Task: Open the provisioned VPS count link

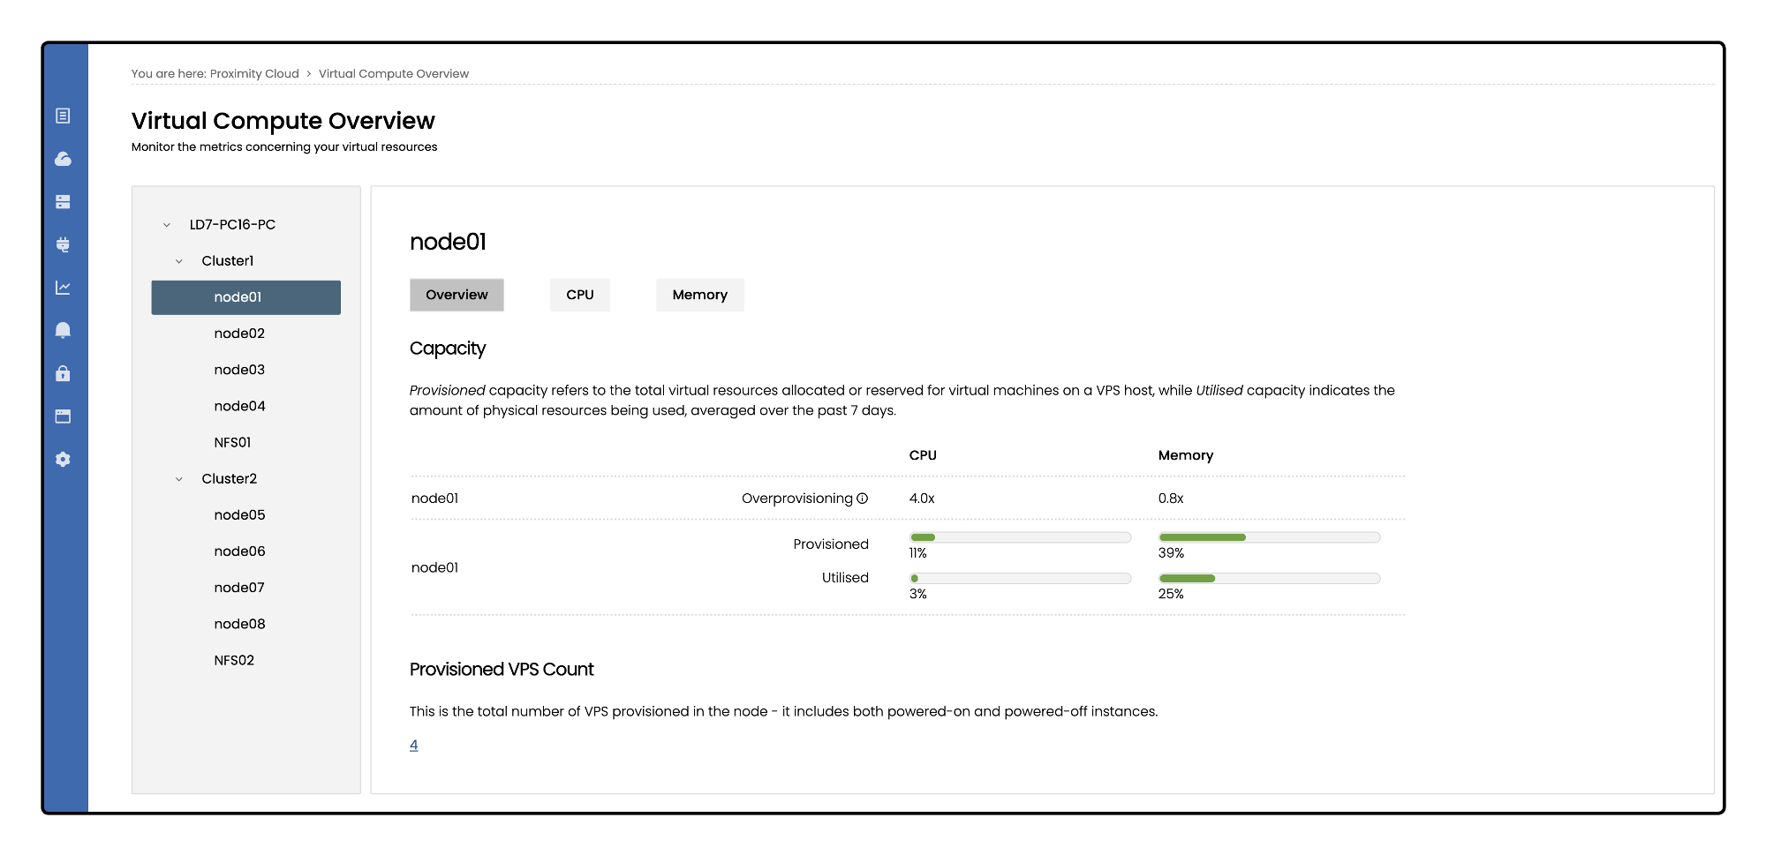Action: (413, 746)
